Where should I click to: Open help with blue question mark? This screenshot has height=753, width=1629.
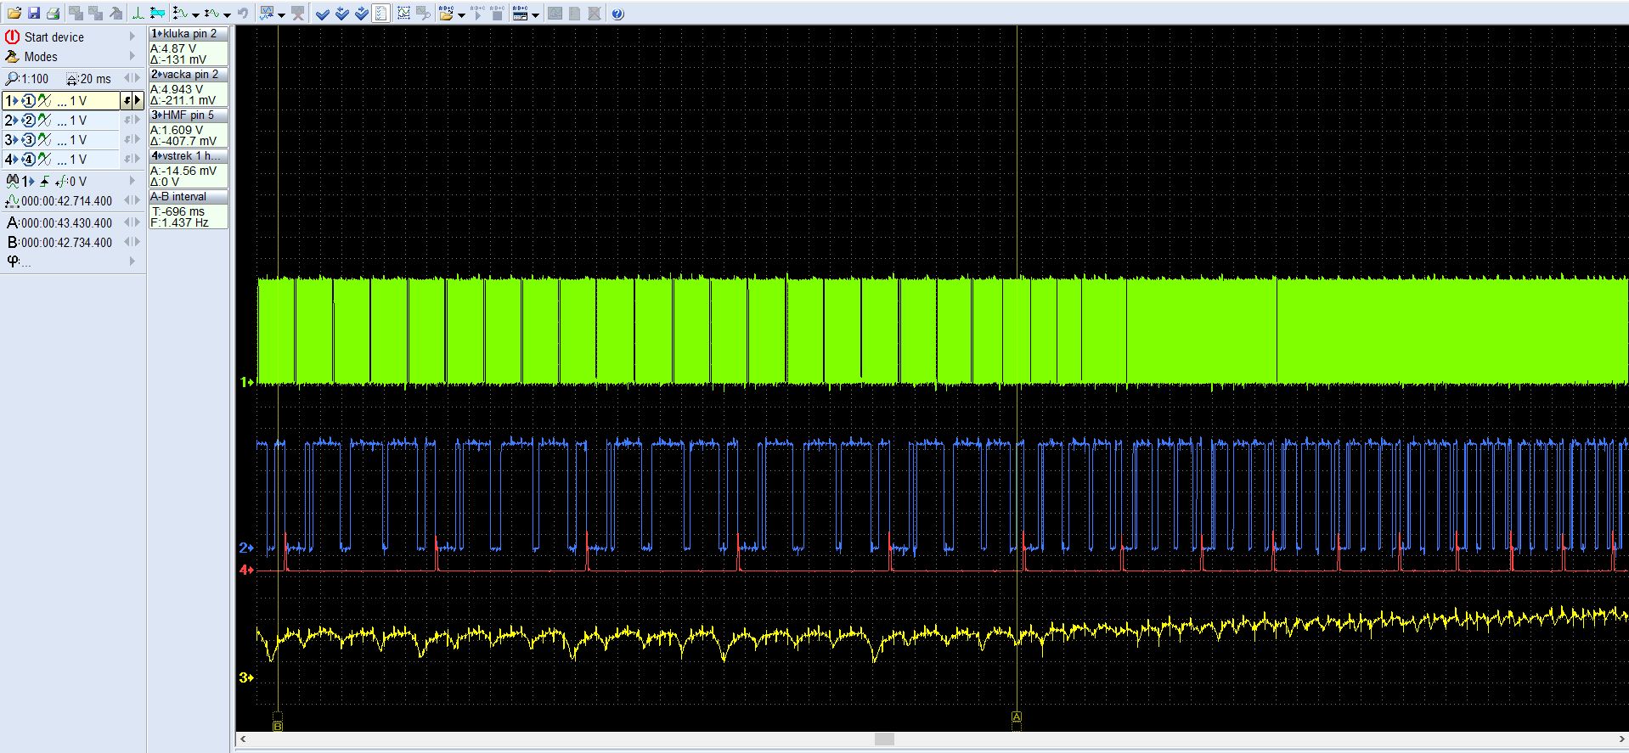coord(617,14)
